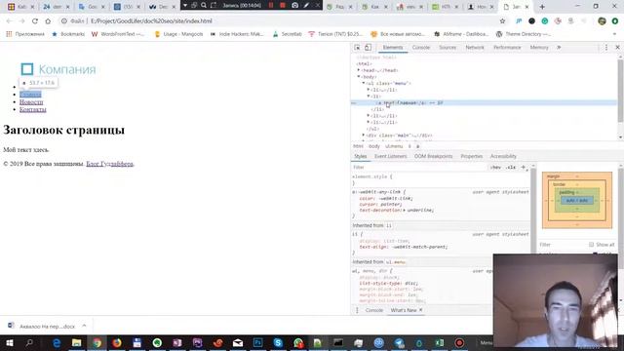Bookmark this page with the star icon

(x=502, y=21)
